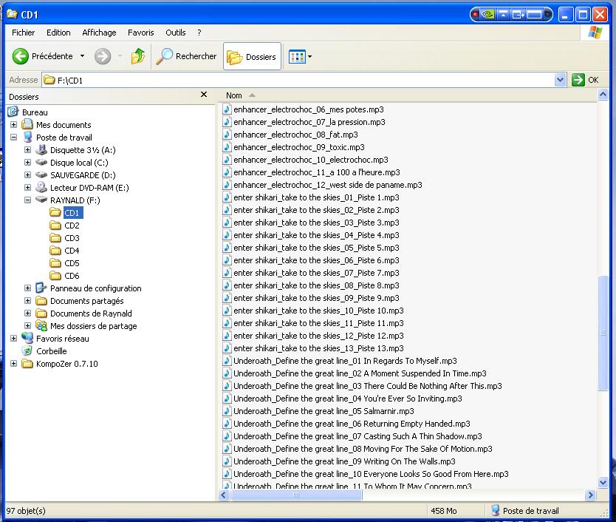Click the view mode icon in toolbar

(297, 57)
